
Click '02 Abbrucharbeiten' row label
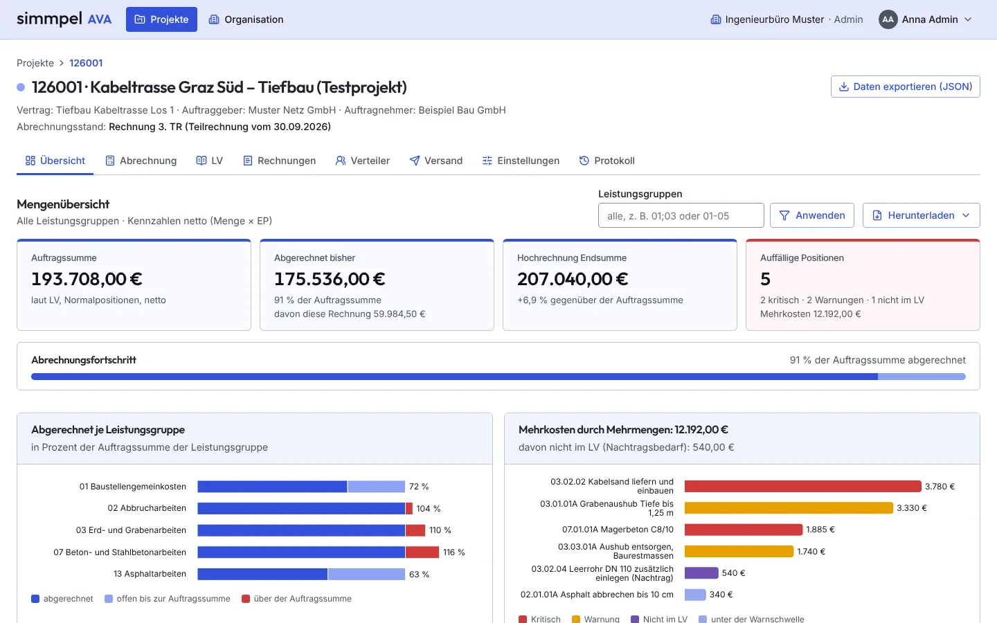pyautogui.click(x=147, y=508)
